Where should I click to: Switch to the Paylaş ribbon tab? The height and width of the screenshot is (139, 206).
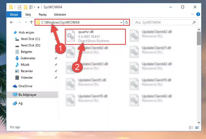43,14
